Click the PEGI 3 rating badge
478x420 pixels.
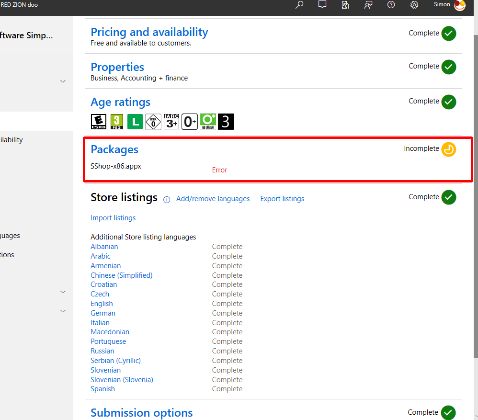[x=117, y=122]
